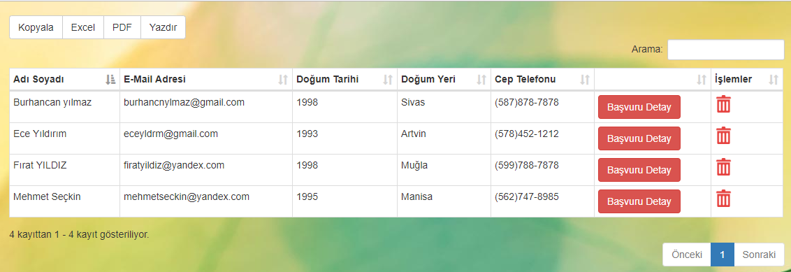The image size is (791, 272).
Task: Sort by Cep Telefonu column arrows
Action: 585,79
